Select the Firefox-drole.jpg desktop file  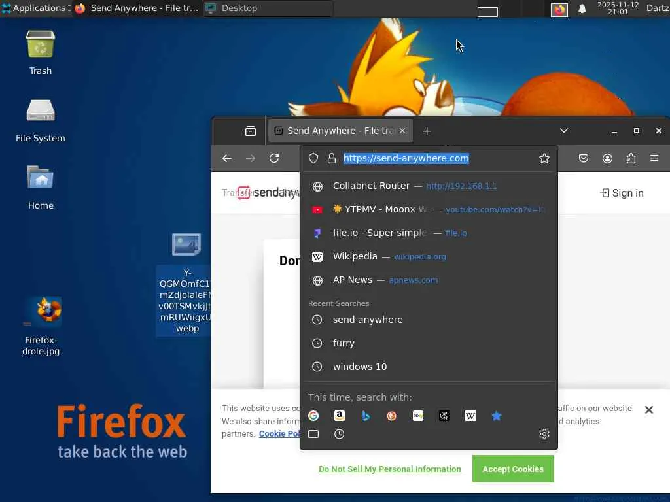(41, 326)
